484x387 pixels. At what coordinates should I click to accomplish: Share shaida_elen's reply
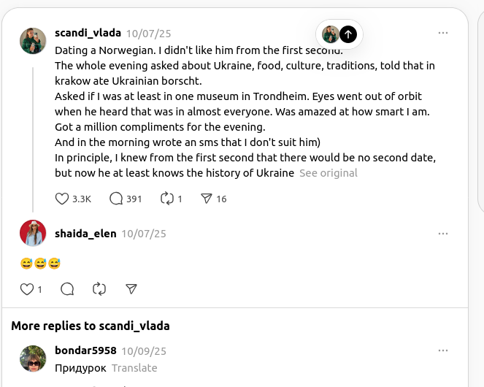click(x=131, y=289)
